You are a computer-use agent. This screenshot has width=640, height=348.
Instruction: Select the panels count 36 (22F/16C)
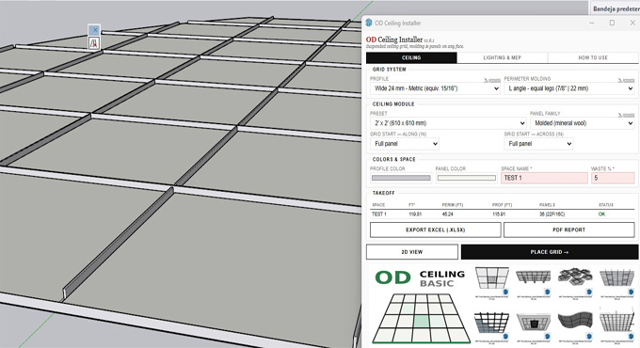[552, 214]
